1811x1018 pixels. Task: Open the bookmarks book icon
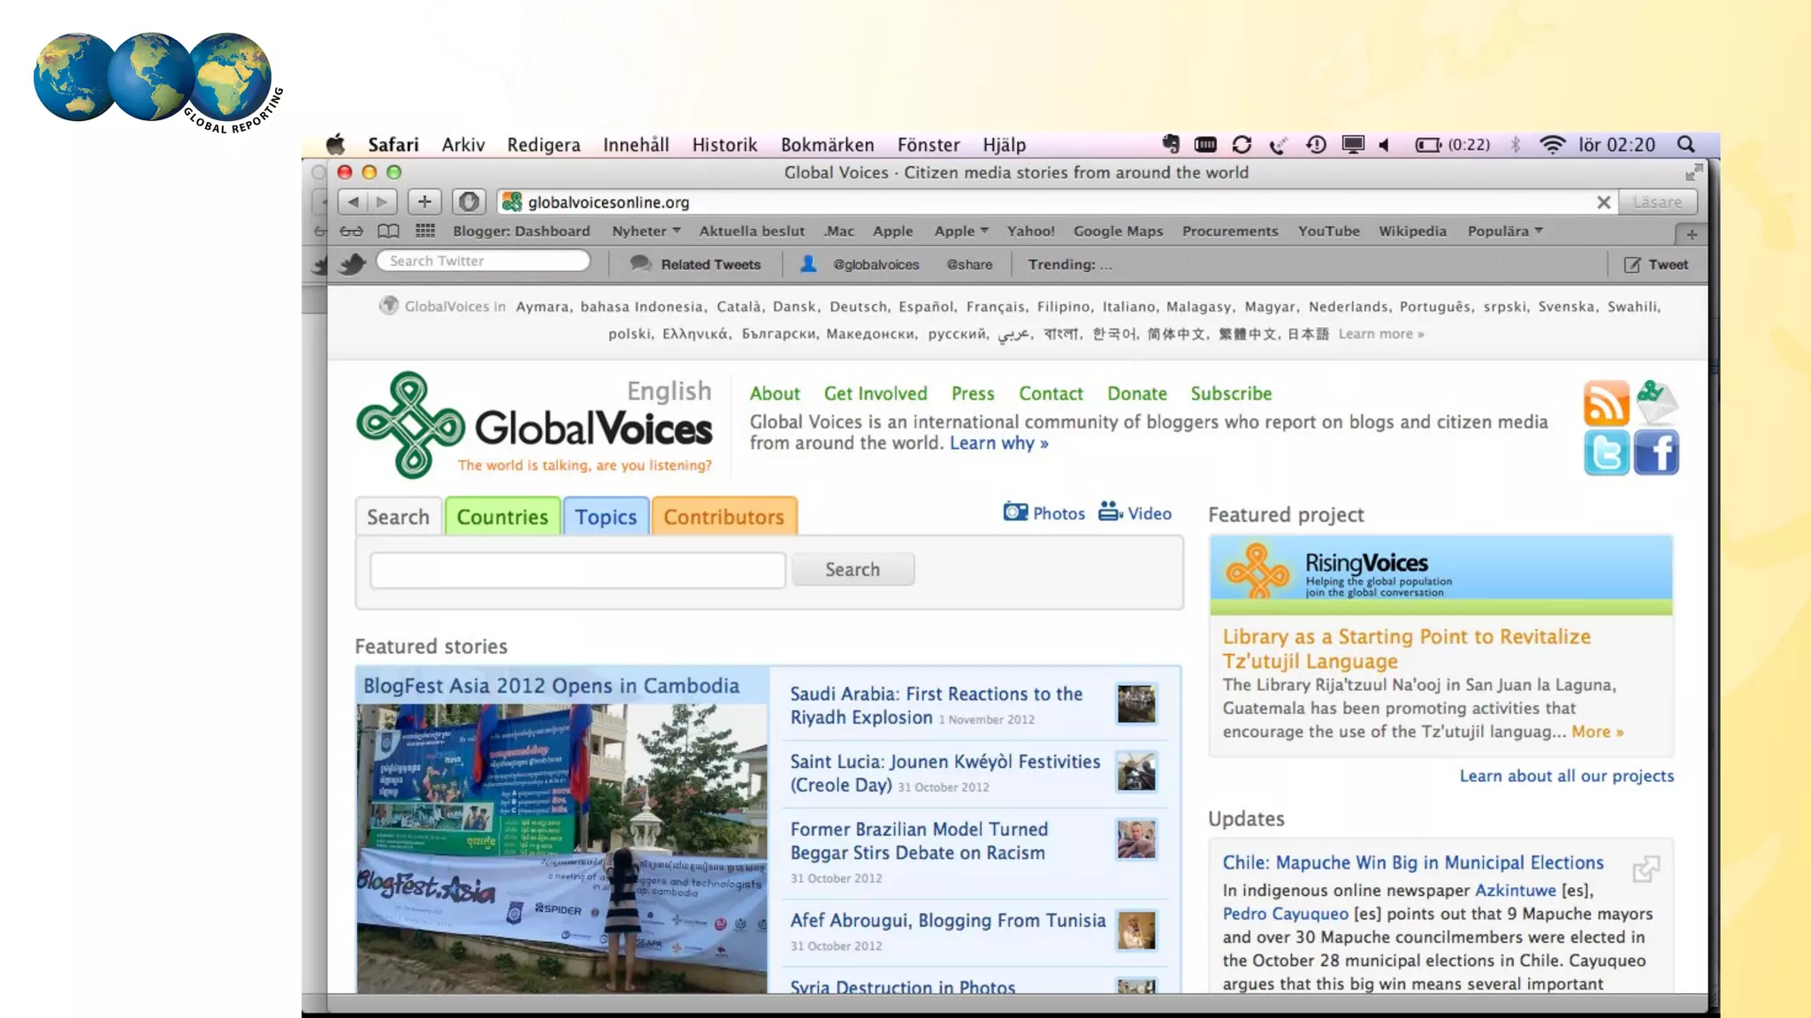pyautogui.click(x=388, y=232)
